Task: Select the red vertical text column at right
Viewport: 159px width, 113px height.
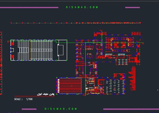Action: pos(132,78)
